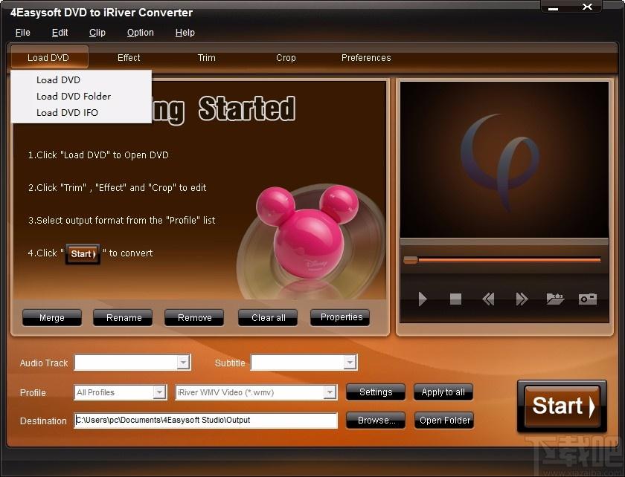Open profile Settings button
Screen dimensions: 625x477
pyautogui.click(x=376, y=392)
